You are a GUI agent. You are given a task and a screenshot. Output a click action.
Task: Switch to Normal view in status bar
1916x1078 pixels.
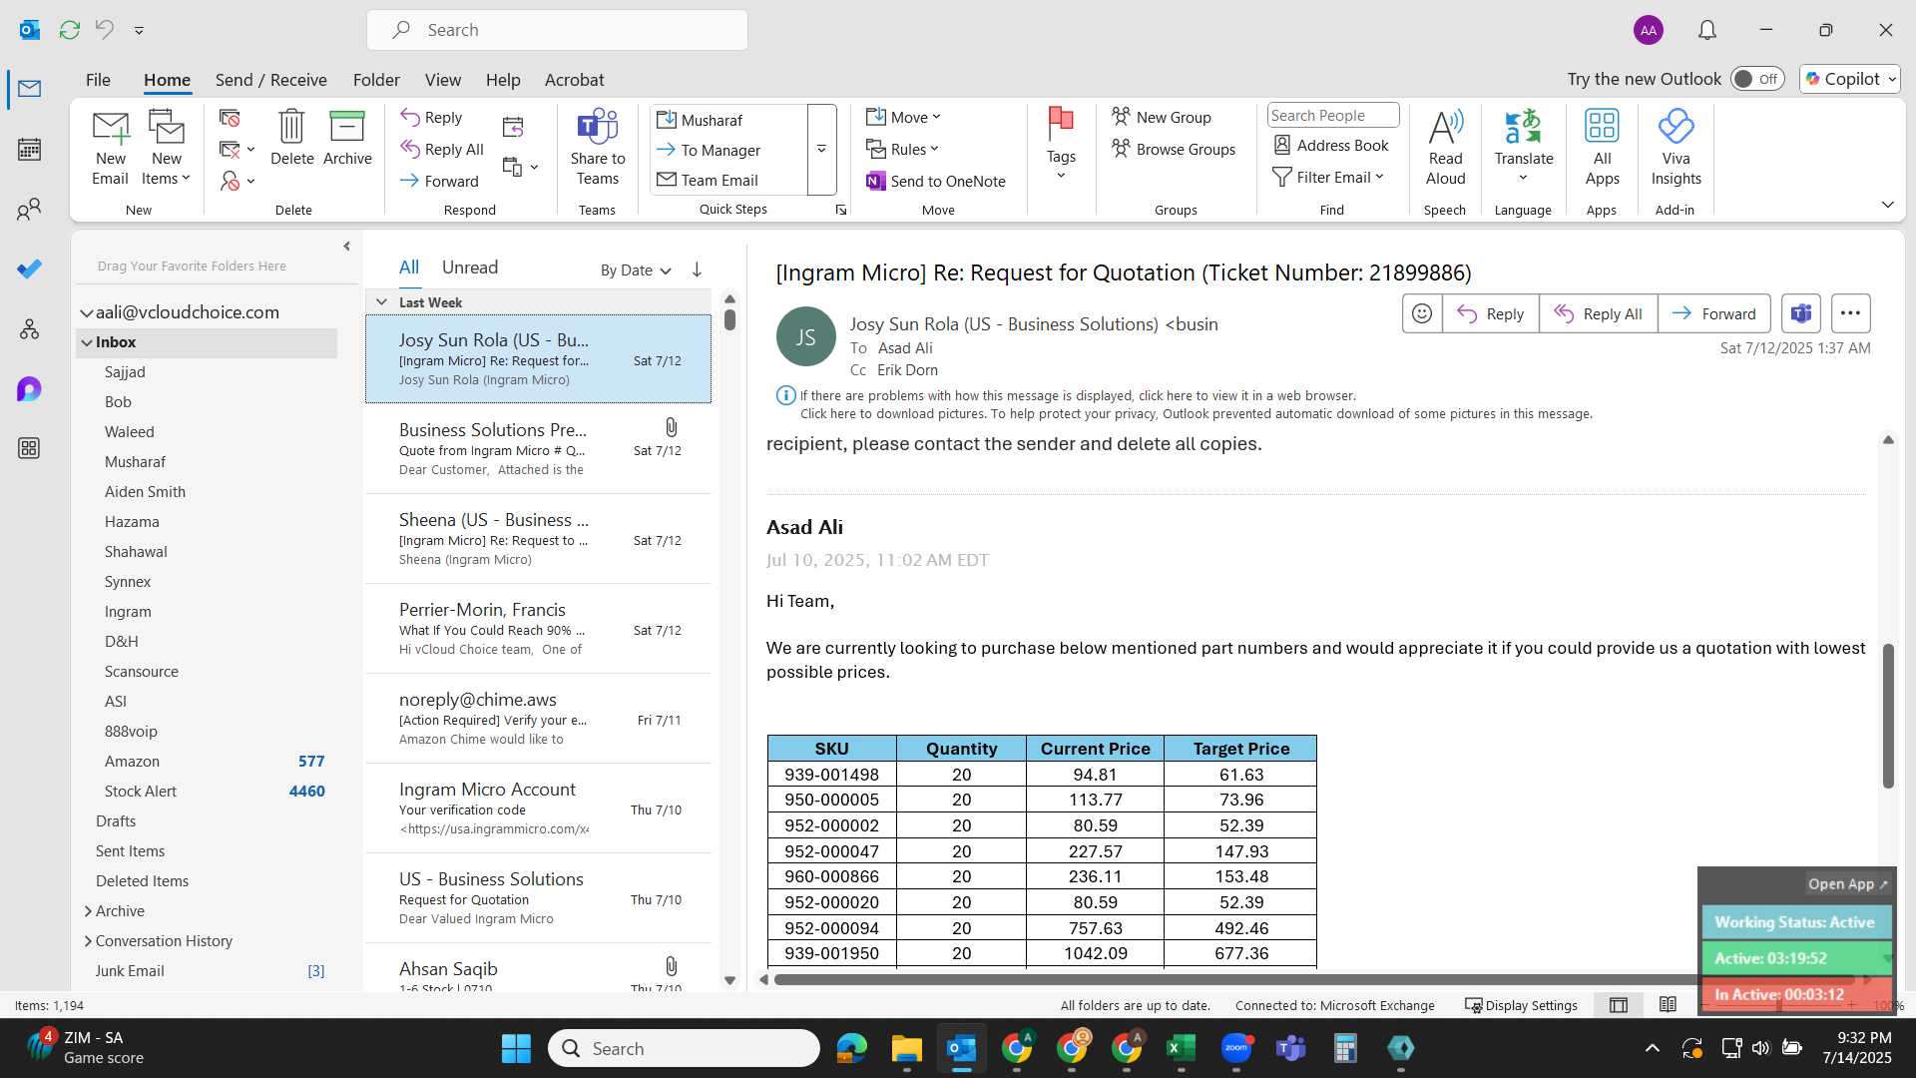pyautogui.click(x=1619, y=1005)
